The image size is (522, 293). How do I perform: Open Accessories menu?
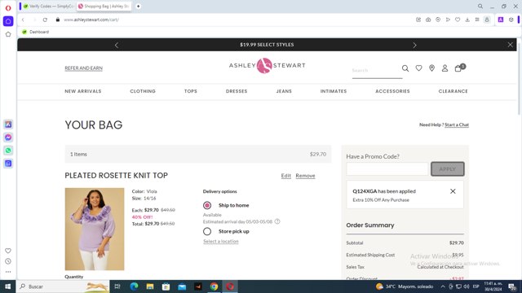392,91
